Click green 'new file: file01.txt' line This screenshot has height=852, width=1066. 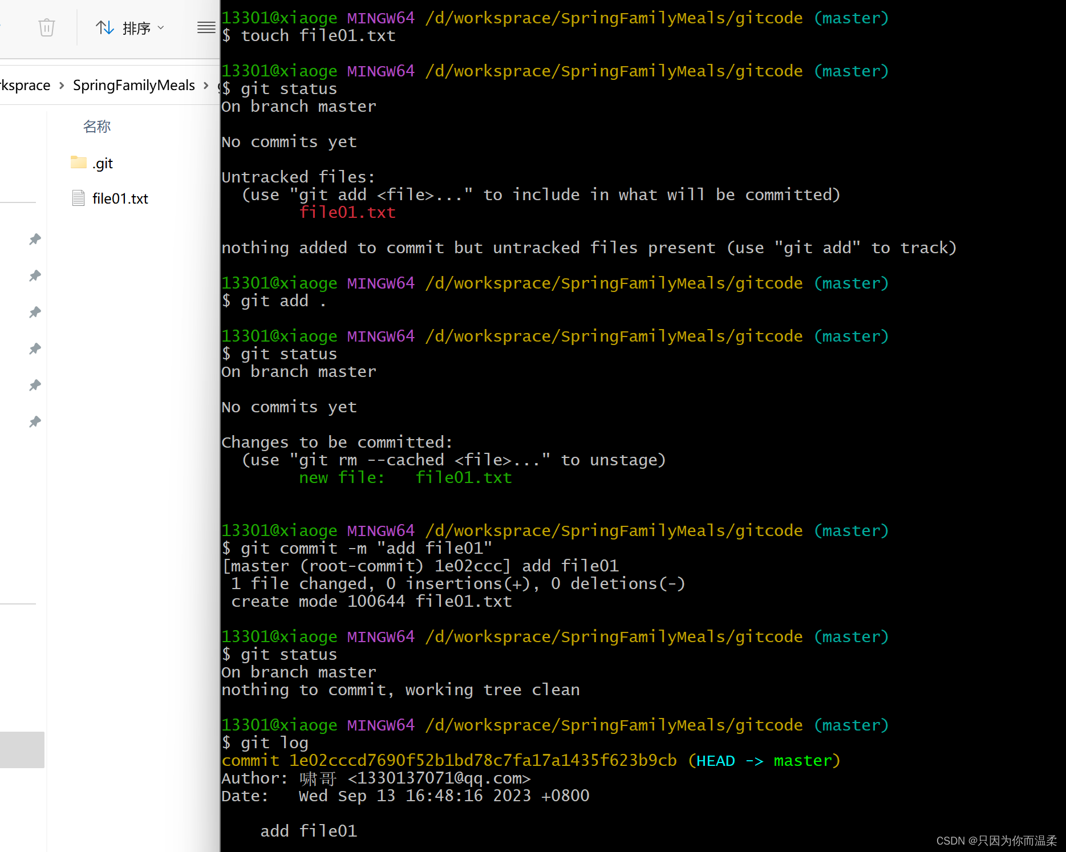point(406,478)
